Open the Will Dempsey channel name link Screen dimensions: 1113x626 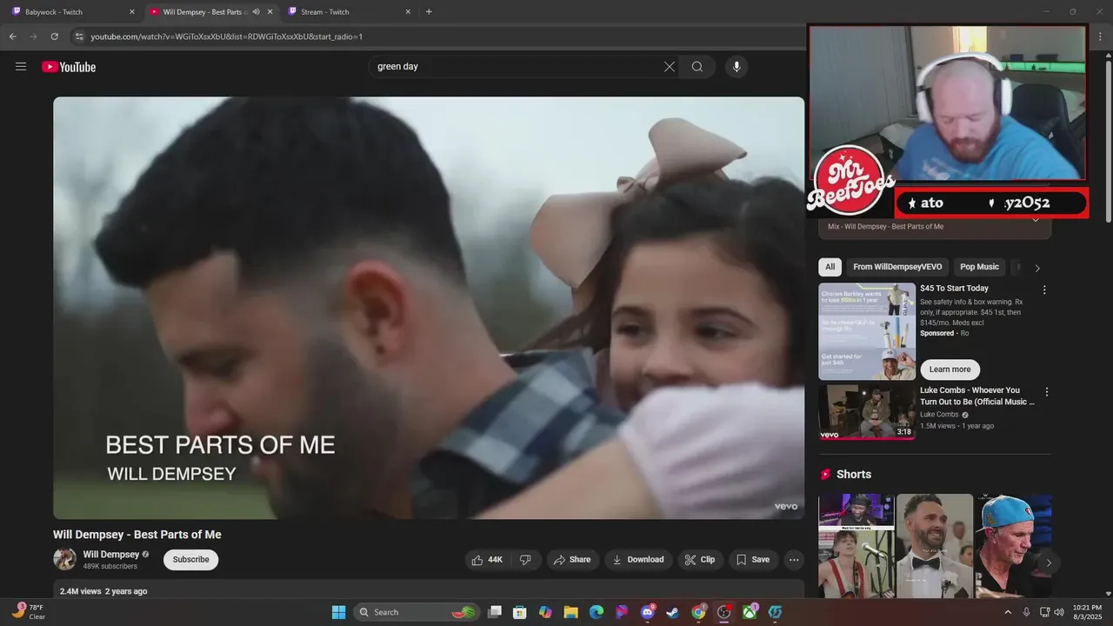[111, 555]
